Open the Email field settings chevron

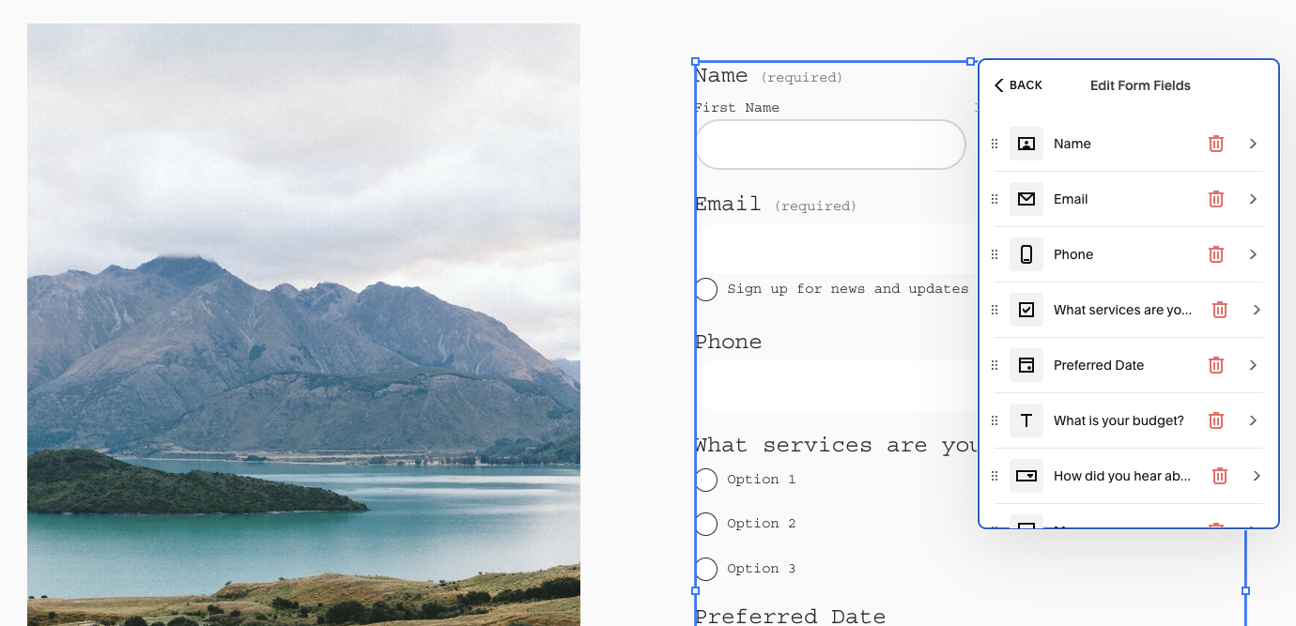[x=1253, y=199]
